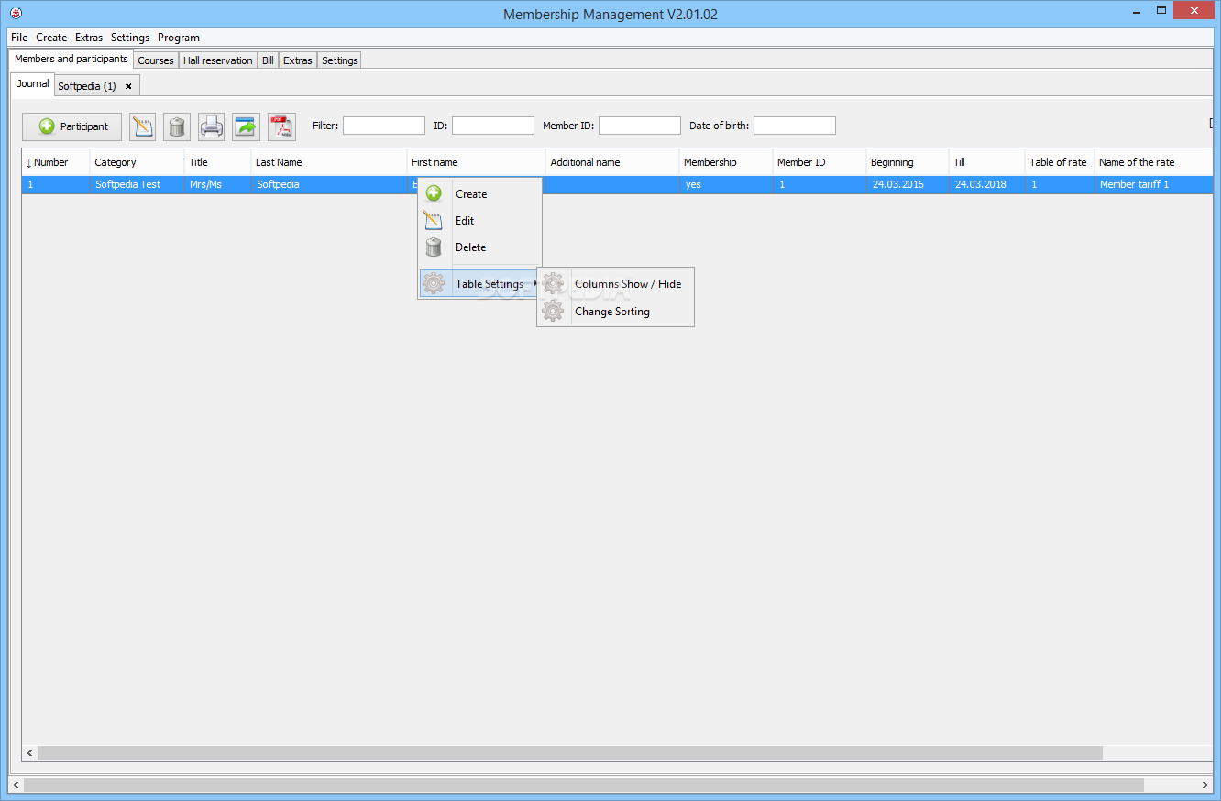Viewport: 1221px width, 801px height.
Task: Select the Journal sub-tab
Action: pyautogui.click(x=33, y=83)
